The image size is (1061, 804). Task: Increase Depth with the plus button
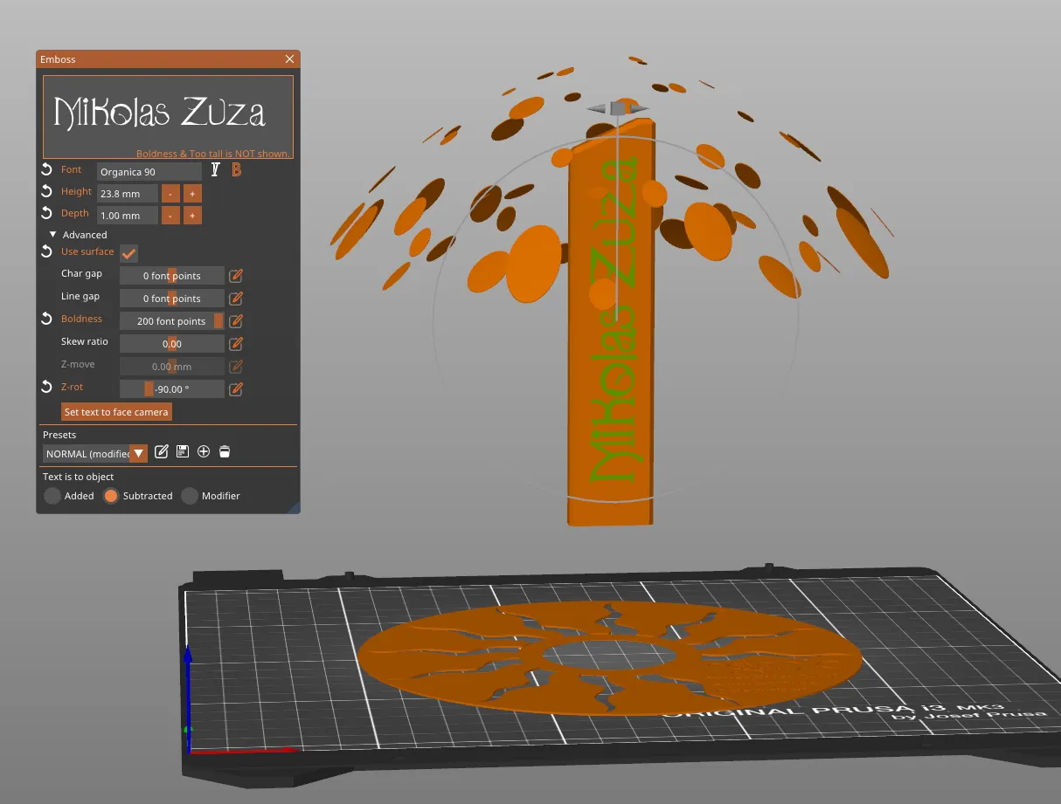pos(193,216)
